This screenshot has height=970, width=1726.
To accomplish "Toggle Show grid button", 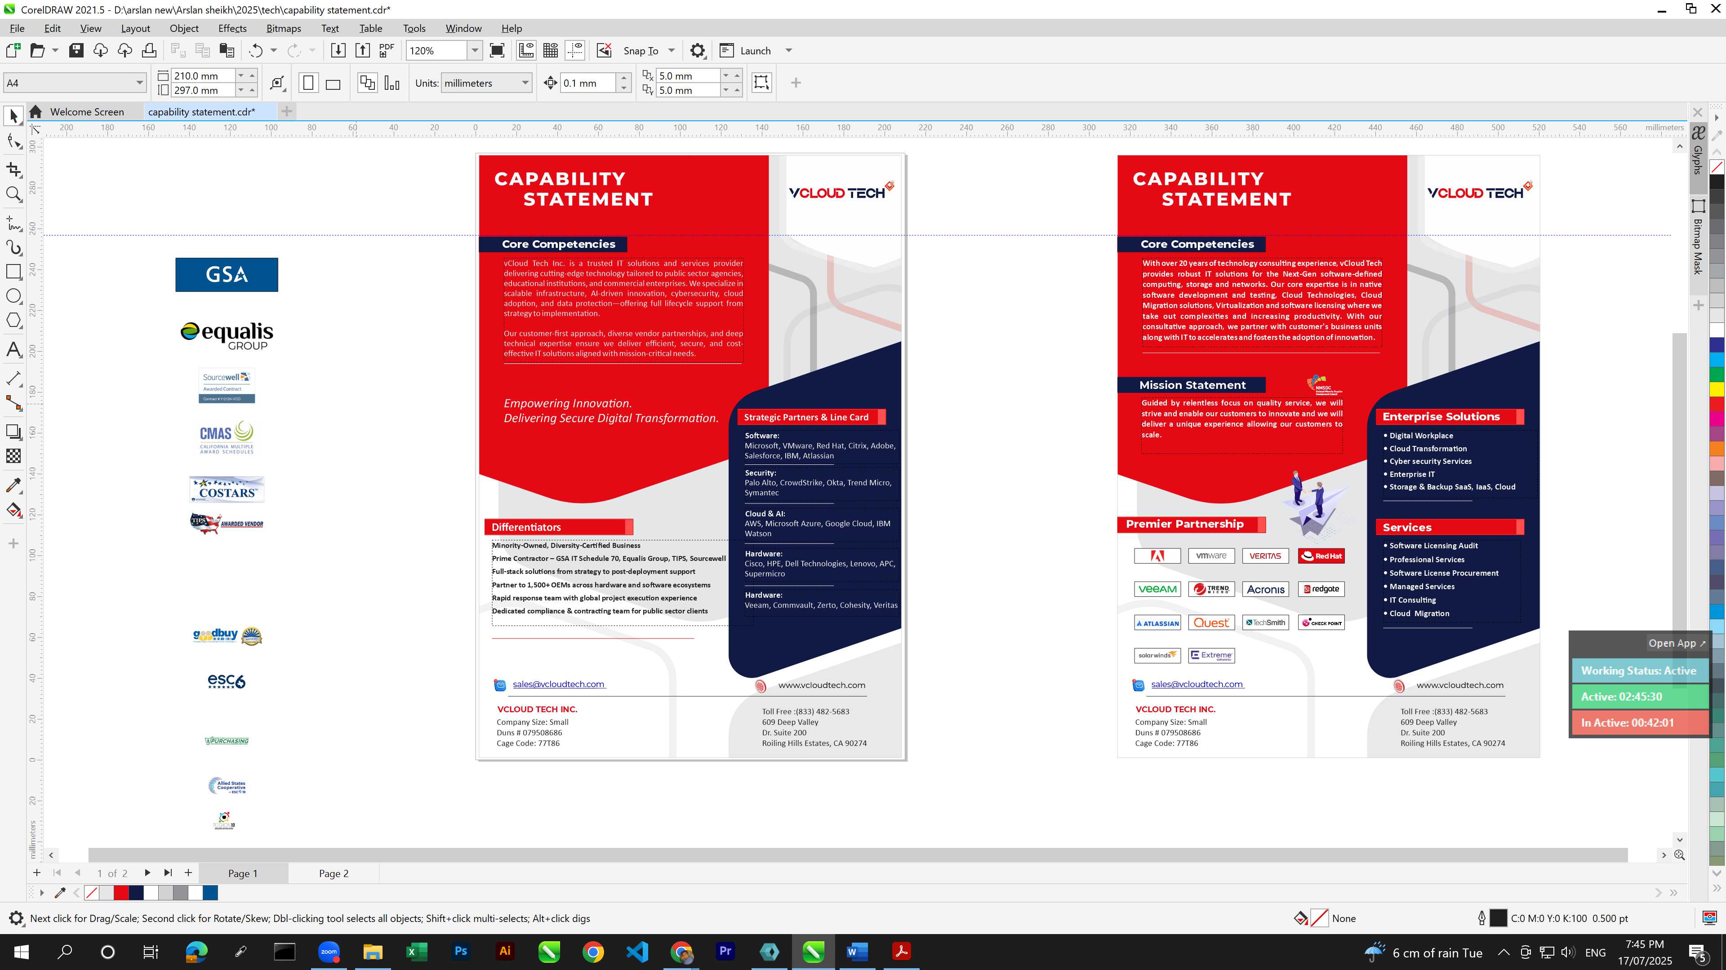I will click(x=551, y=51).
